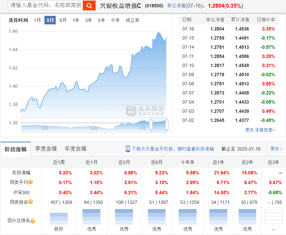Select the 1月 time range
The width and height of the screenshot is (286, 235).
(x=37, y=20)
